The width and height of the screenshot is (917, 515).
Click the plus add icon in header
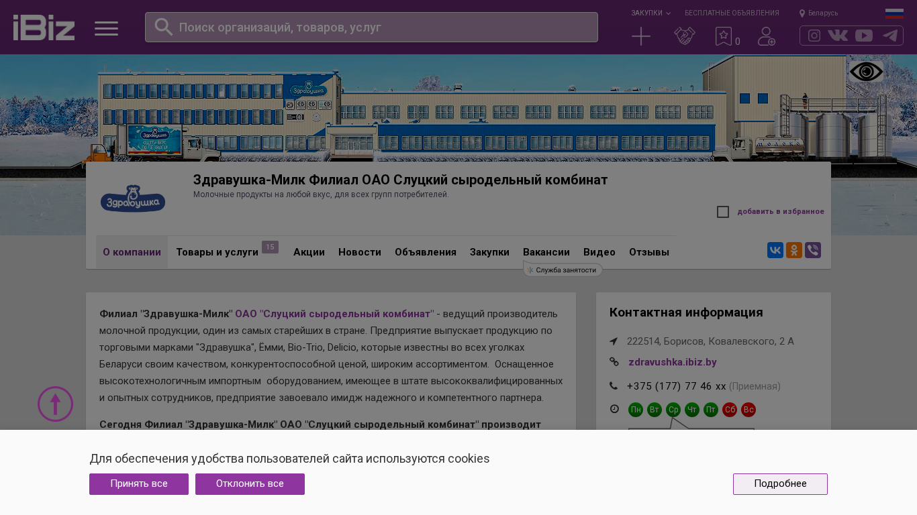pyautogui.click(x=641, y=36)
